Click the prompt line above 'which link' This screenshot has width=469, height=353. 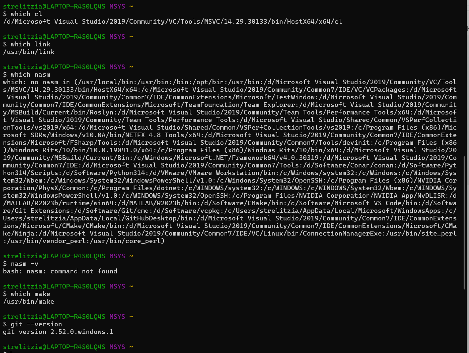(68, 37)
